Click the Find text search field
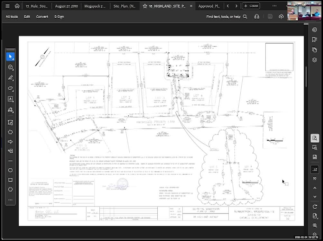This screenshot has height=241, width=323. click(224, 16)
